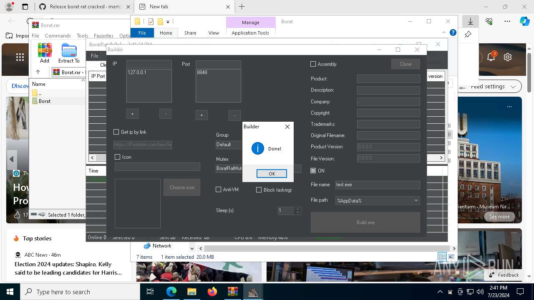
Task: Open the Copilot sidebar icon
Action: pos(524,21)
